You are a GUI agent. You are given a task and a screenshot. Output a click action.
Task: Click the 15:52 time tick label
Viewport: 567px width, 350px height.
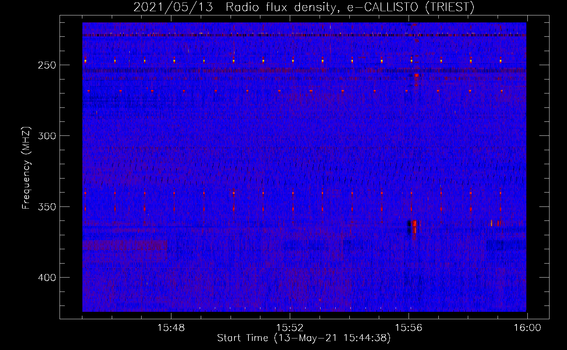point(290,328)
